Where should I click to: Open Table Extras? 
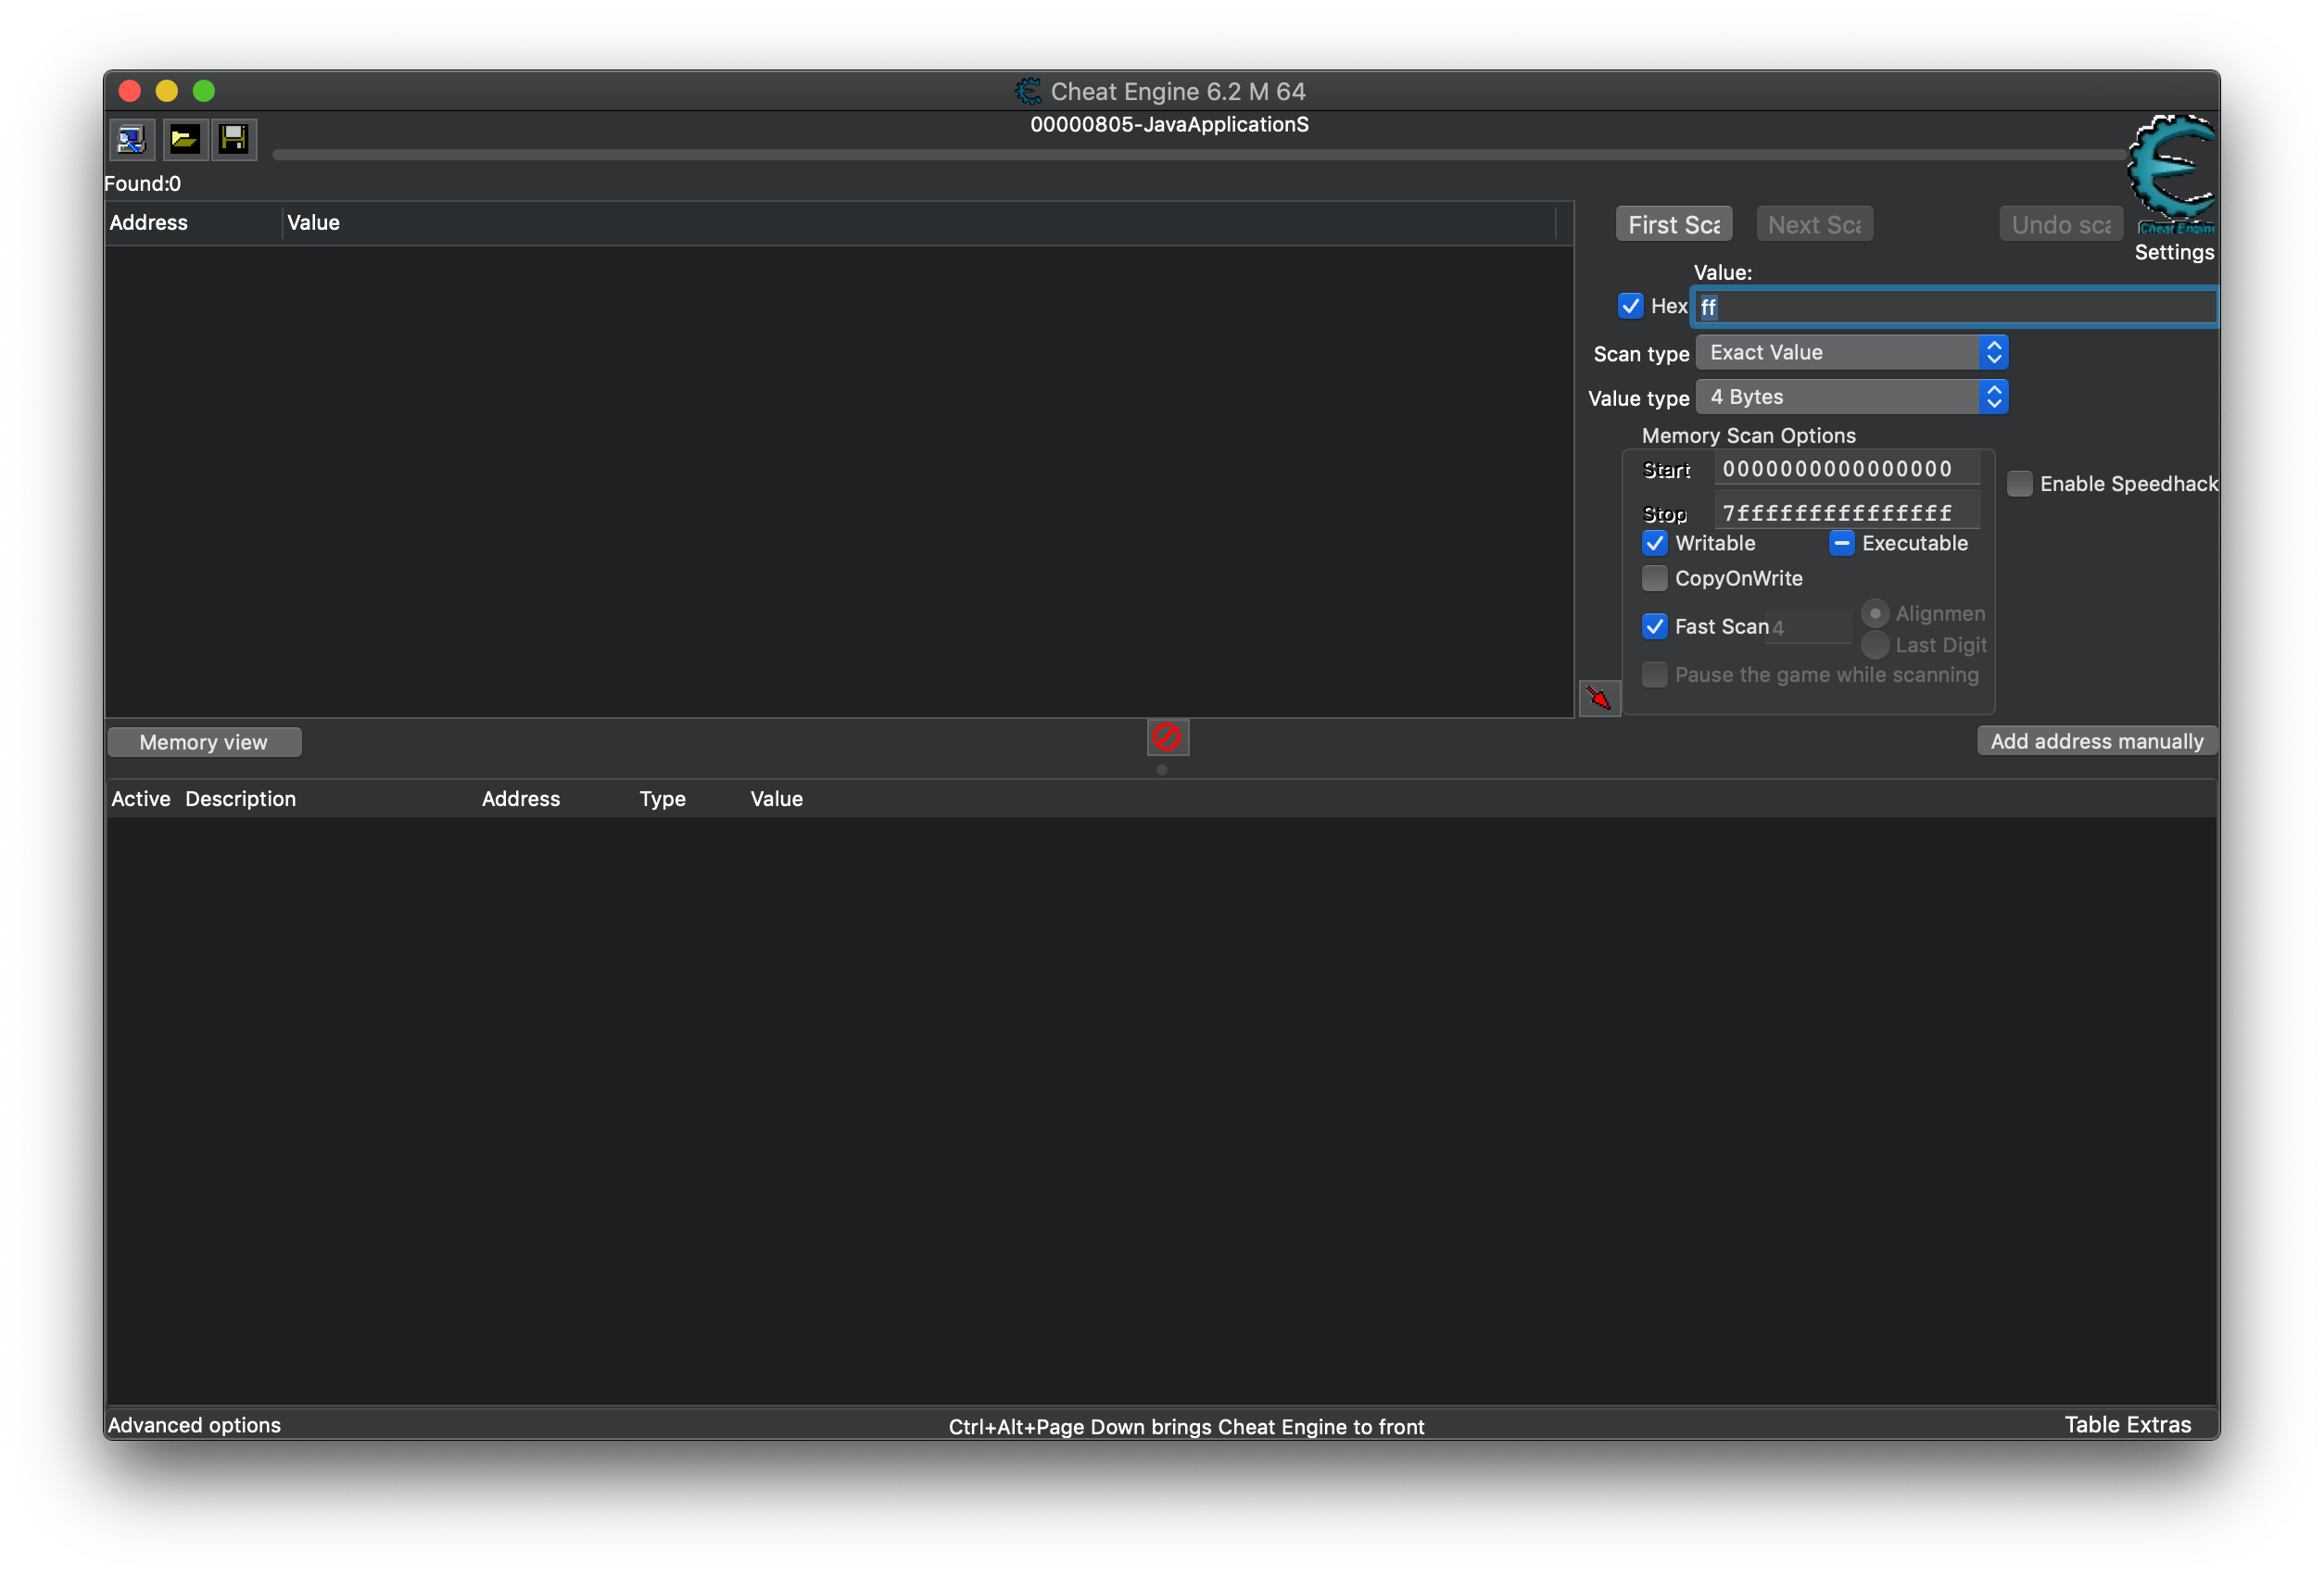[x=2127, y=1425]
